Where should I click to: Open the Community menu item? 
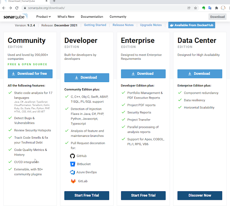point(118,17)
